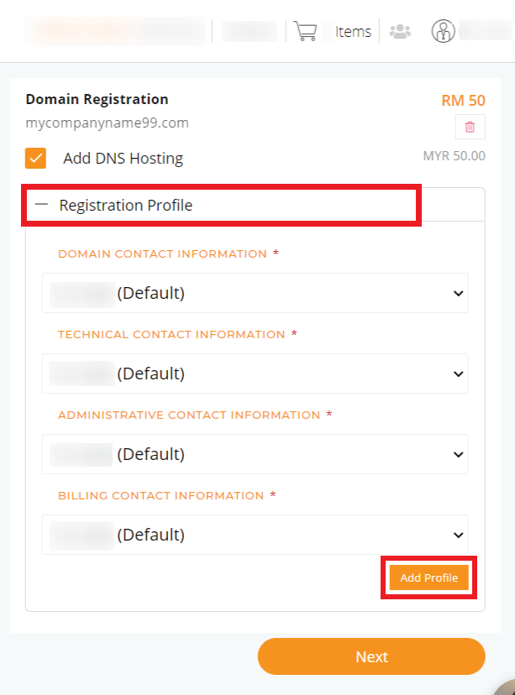
Task: Open the group users icon
Action: click(400, 31)
